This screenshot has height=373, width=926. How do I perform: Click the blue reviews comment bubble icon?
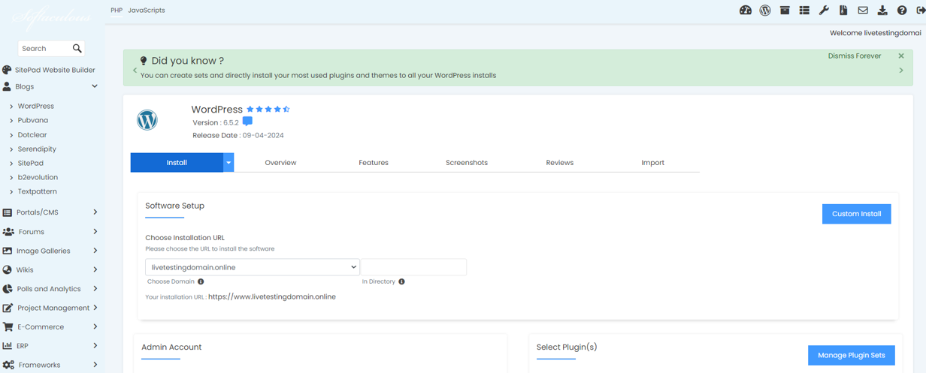coord(247,122)
